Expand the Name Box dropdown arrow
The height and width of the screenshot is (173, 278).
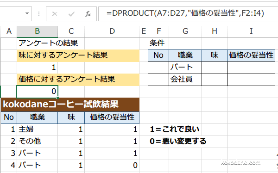point(27,13)
